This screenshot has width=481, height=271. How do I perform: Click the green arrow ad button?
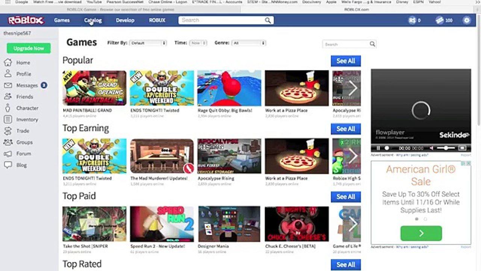click(x=421, y=233)
